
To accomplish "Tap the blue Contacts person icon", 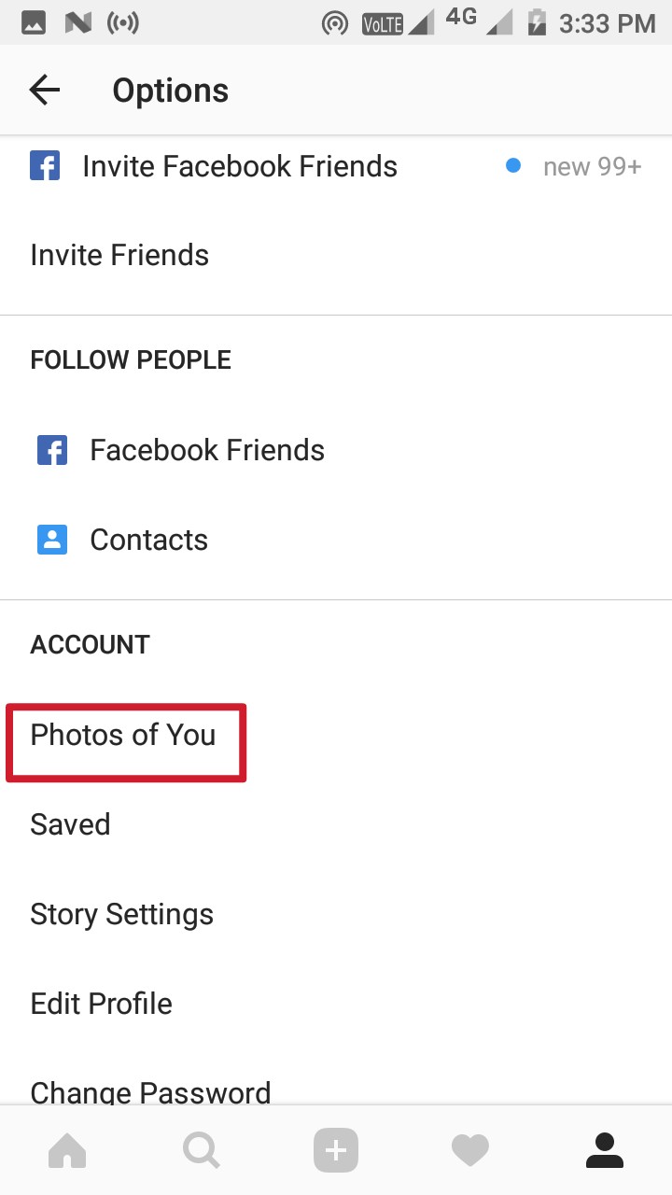I will 52,540.
